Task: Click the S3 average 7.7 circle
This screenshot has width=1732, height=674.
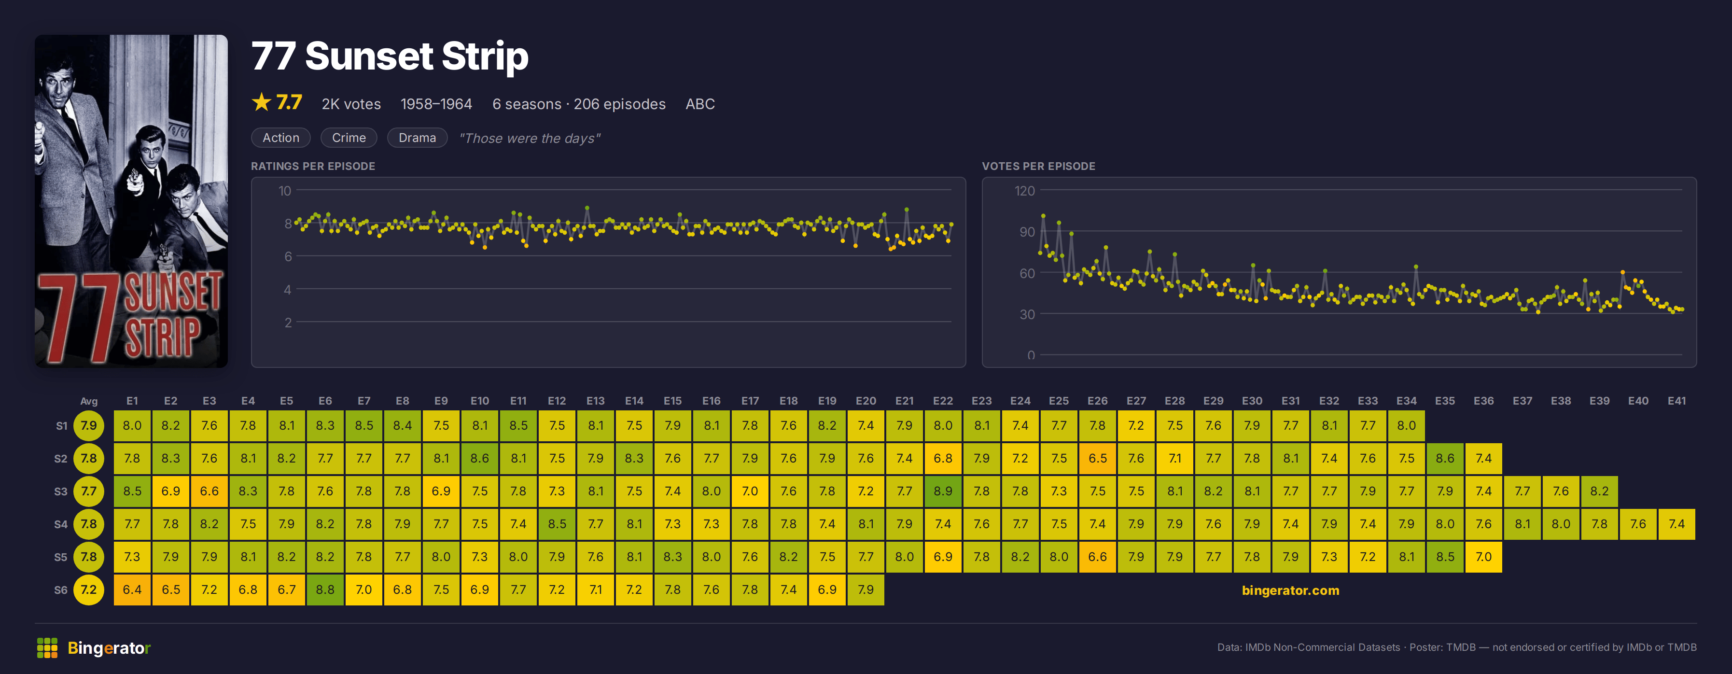Action: tap(89, 491)
